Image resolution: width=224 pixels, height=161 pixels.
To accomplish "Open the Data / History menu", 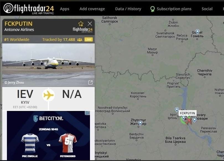I will pyautogui.click(x=128, y=9).
